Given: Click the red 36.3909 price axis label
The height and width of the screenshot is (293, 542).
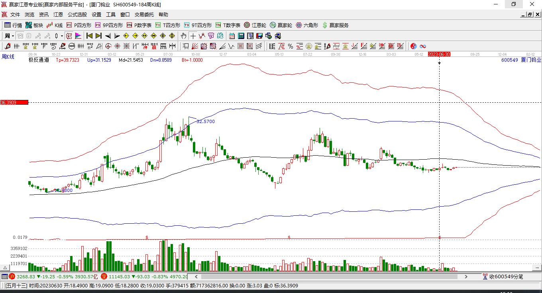Looking at the screenshot, I should tap(14, 102).
